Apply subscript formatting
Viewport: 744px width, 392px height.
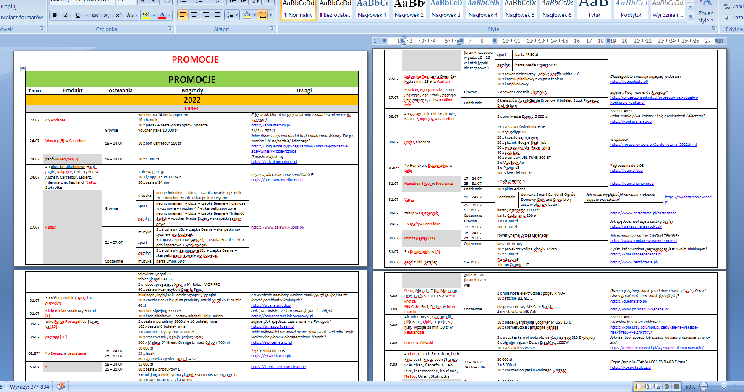107,15
